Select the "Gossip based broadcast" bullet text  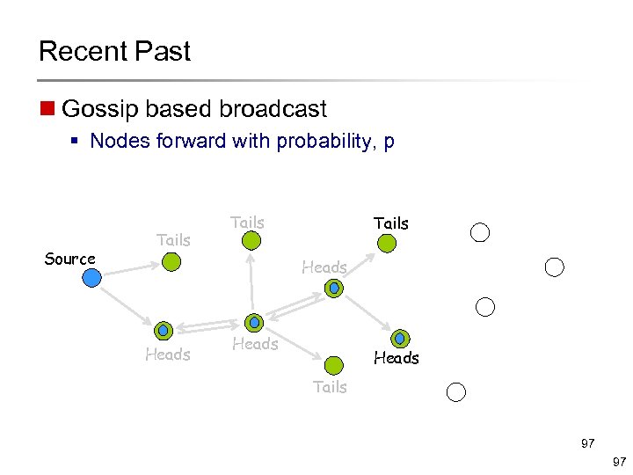pos(194,109)
